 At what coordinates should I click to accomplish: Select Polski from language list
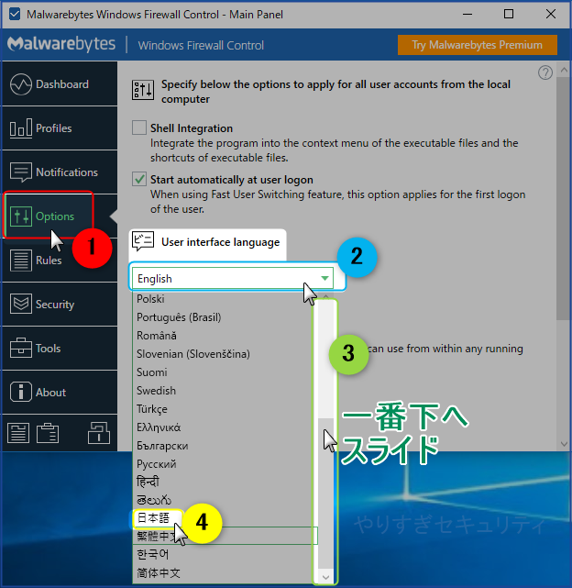click(223, 299)
